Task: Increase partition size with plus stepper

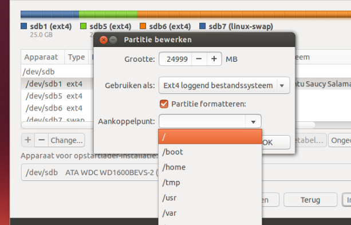Action: pyautogui.click(x=214, y=59)
